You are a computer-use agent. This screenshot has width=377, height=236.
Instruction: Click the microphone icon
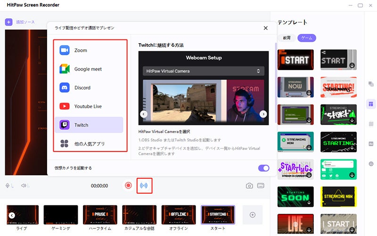8,186
